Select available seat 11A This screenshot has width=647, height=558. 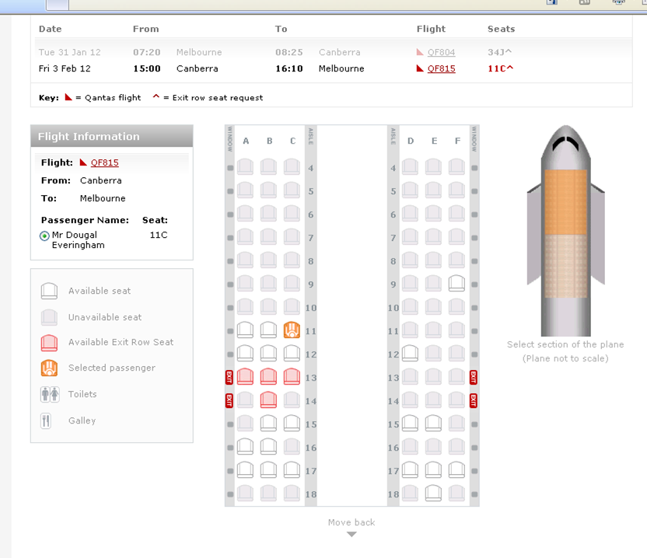pos(245,330)
